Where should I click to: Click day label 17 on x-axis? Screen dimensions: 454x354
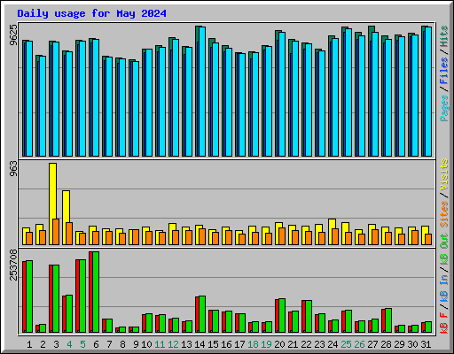coord(239,344)
